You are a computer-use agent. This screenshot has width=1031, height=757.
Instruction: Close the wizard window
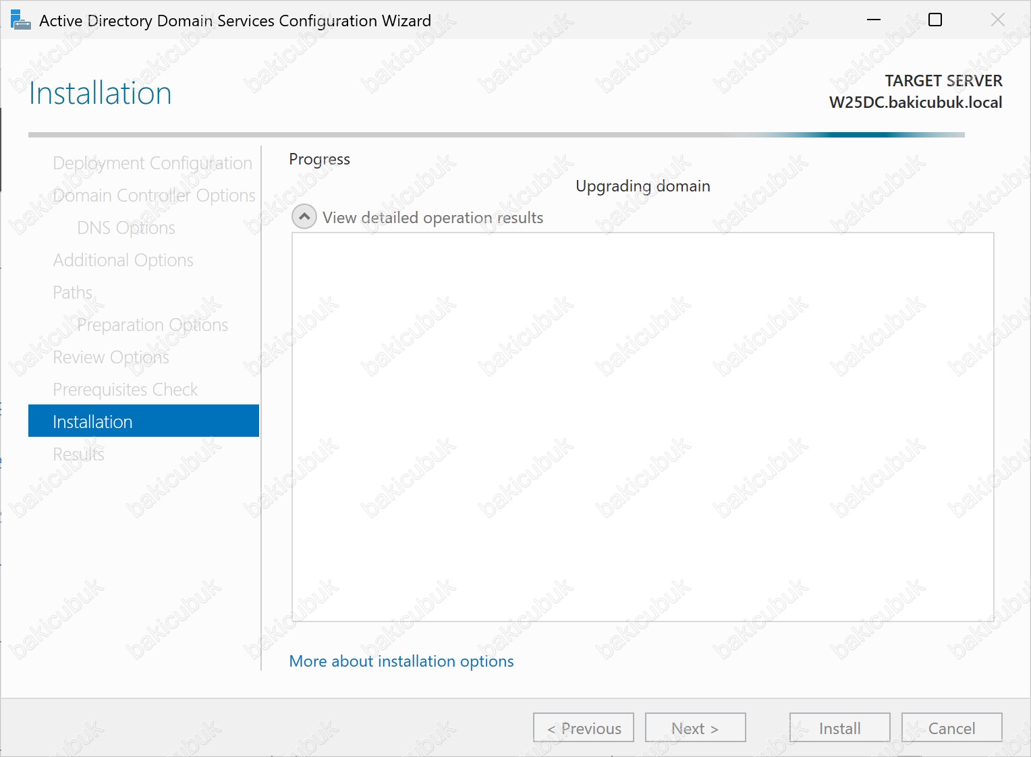[x=998, y=20]
